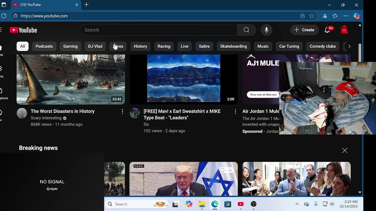Screen dimensions: 376x211
Task: Close the YouTube browser tab
Action: 77,5
